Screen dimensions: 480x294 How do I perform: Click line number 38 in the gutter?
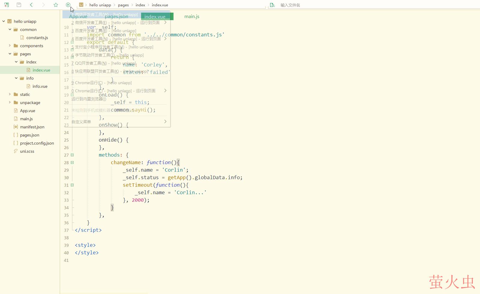point(66,238)
